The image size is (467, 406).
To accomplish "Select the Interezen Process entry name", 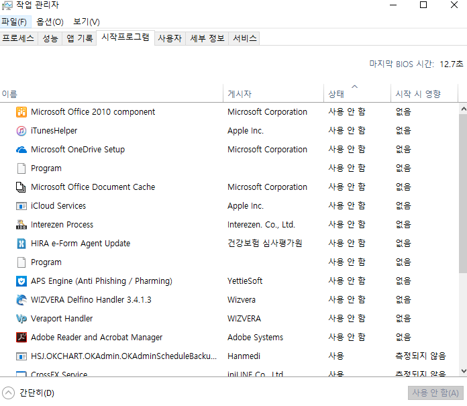I will [62, 225].
